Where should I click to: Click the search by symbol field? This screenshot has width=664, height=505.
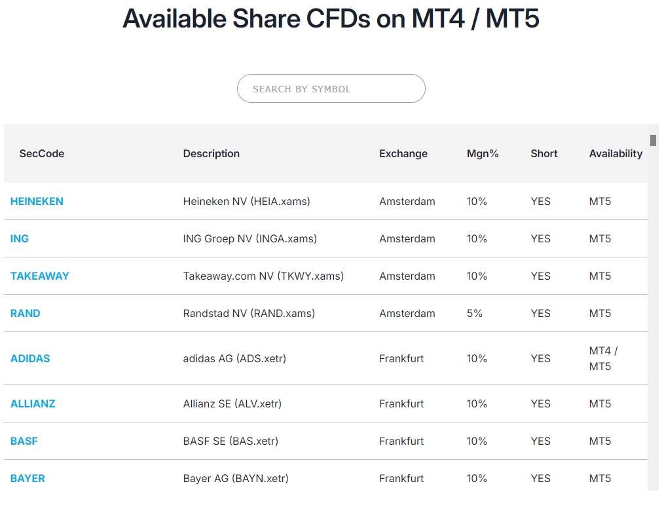(x=331, y=88)
